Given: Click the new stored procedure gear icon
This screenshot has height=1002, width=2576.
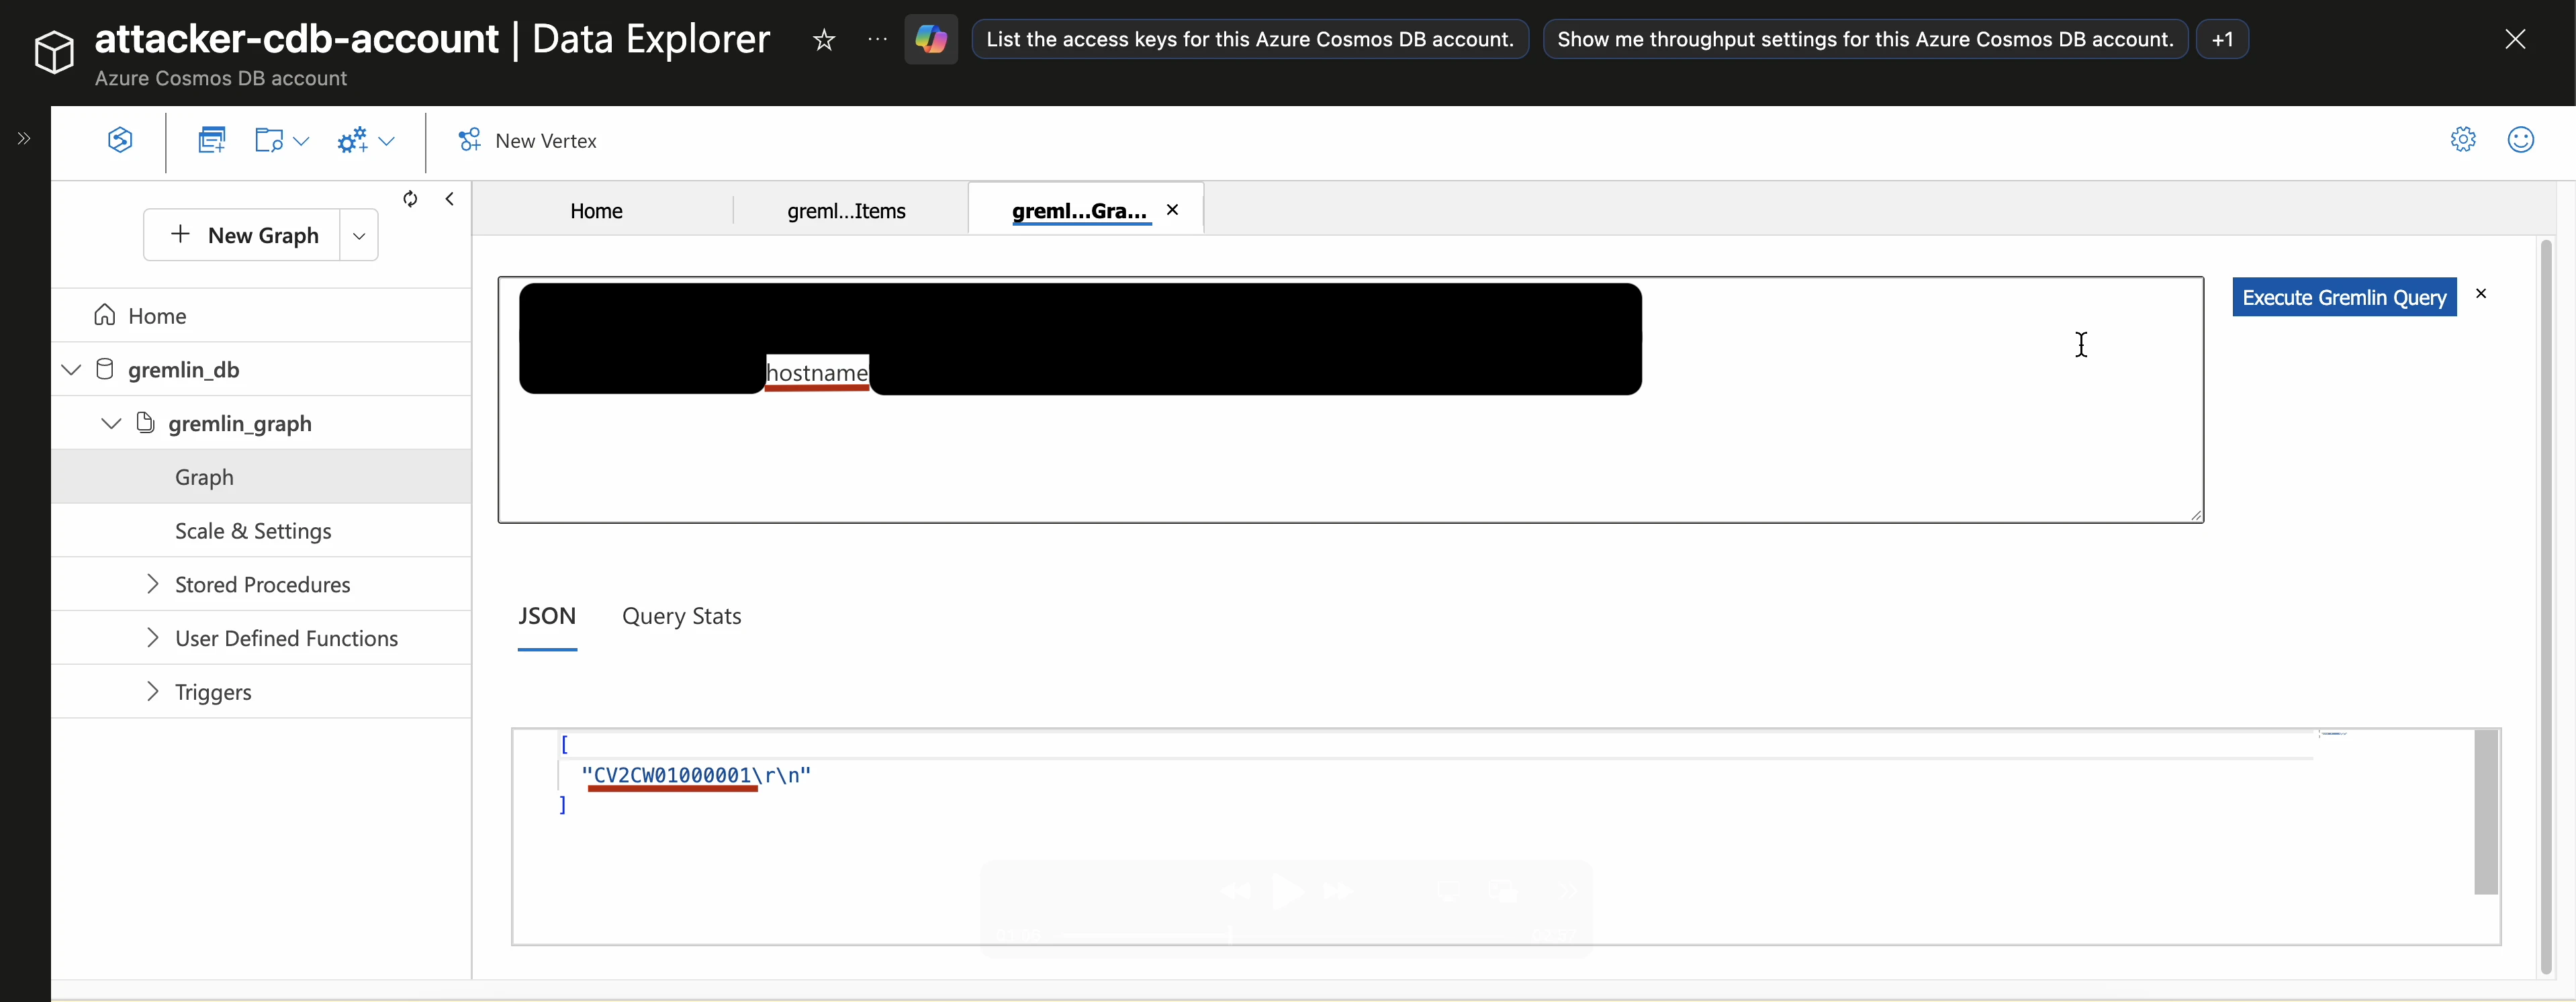Looking at the screenshot, I should (353, 140).
